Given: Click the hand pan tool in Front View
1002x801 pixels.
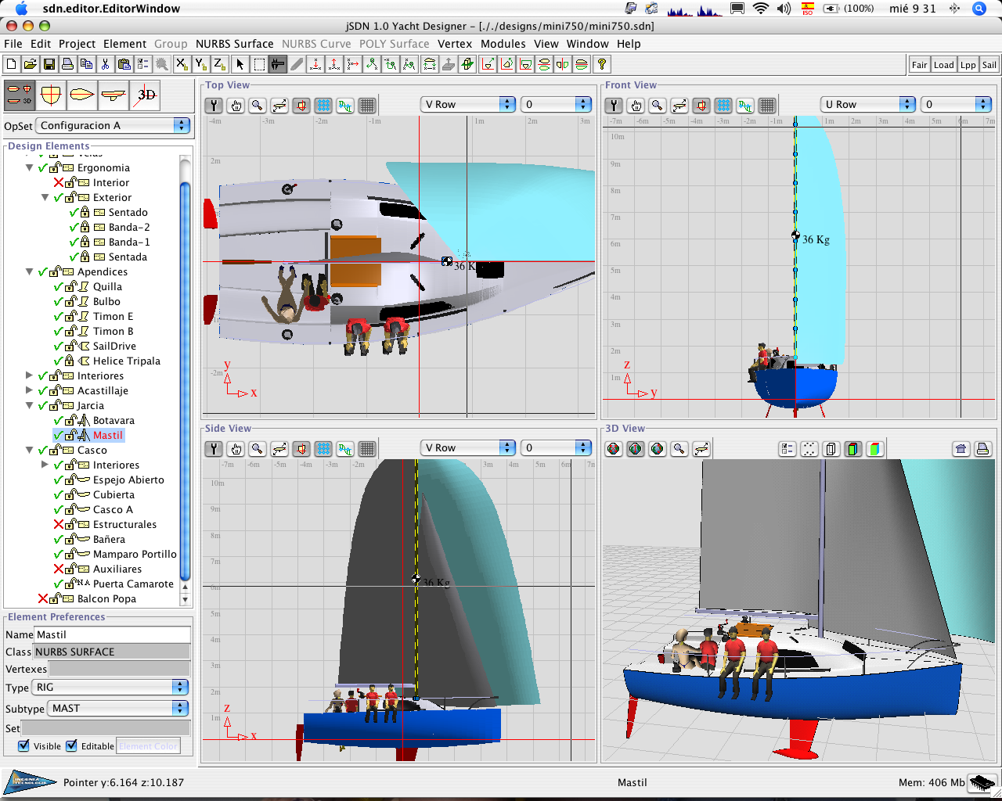Looking at the screenshot, I should coord(636,105).
